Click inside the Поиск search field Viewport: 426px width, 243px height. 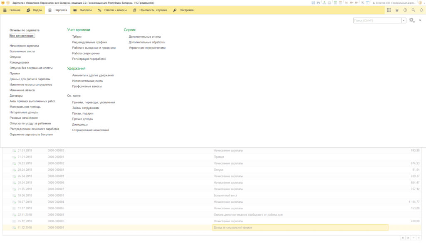(377, 20)
